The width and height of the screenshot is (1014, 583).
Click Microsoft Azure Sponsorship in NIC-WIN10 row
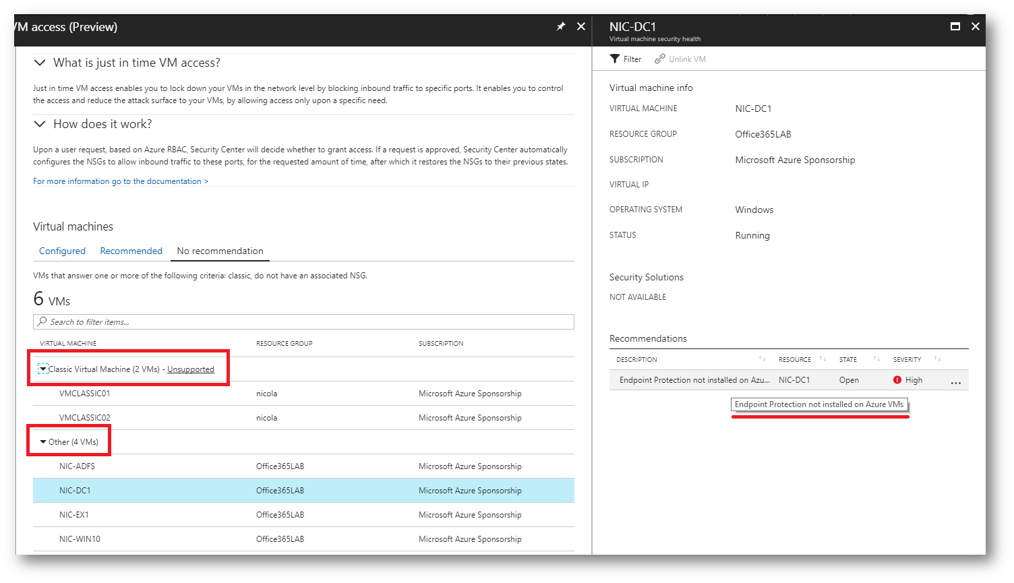(x=470, y=539)
